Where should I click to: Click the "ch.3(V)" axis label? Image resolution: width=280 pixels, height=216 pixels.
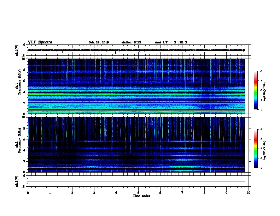point(17,181)
